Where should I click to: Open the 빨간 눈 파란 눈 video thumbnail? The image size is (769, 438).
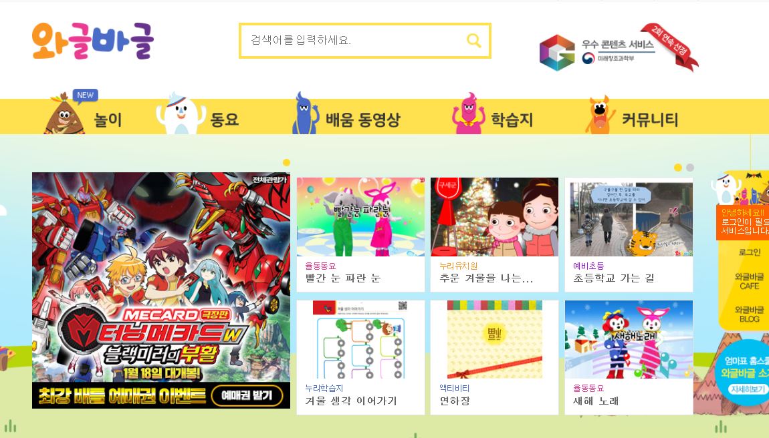click(x=360, y=217)
